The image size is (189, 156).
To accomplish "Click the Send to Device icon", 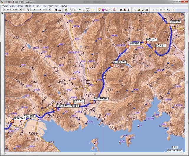I will [x=56, y=10].
